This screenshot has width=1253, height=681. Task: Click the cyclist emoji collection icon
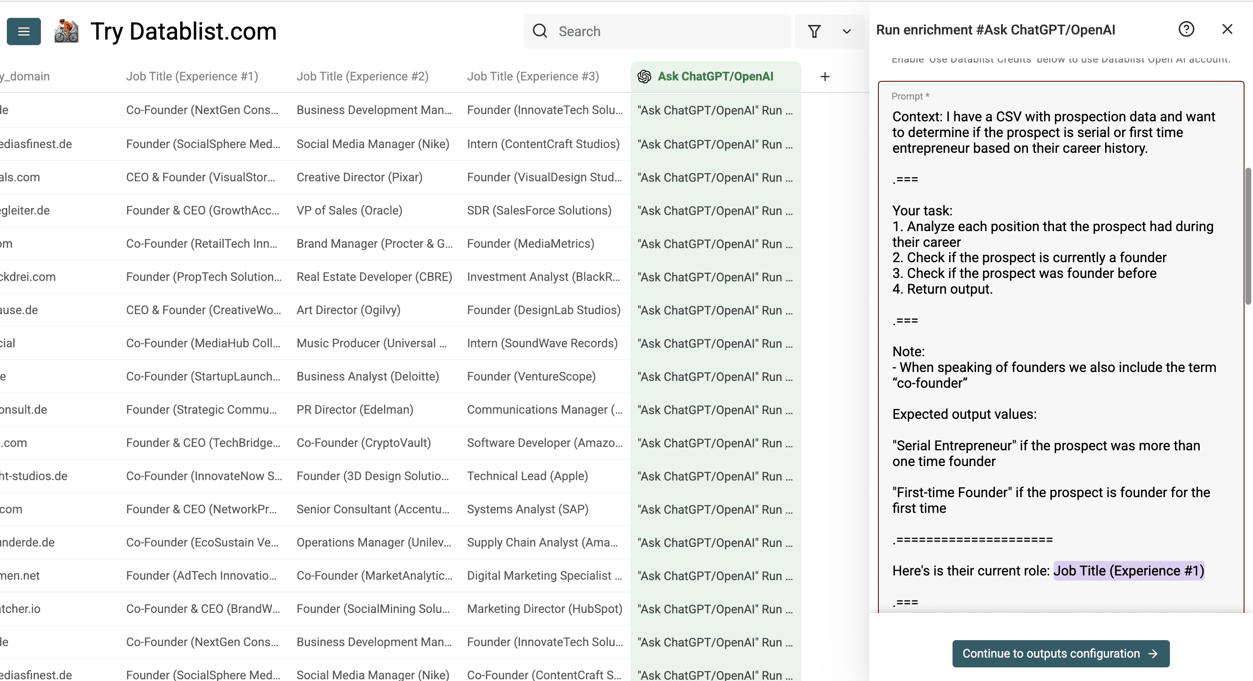[66, 31]
